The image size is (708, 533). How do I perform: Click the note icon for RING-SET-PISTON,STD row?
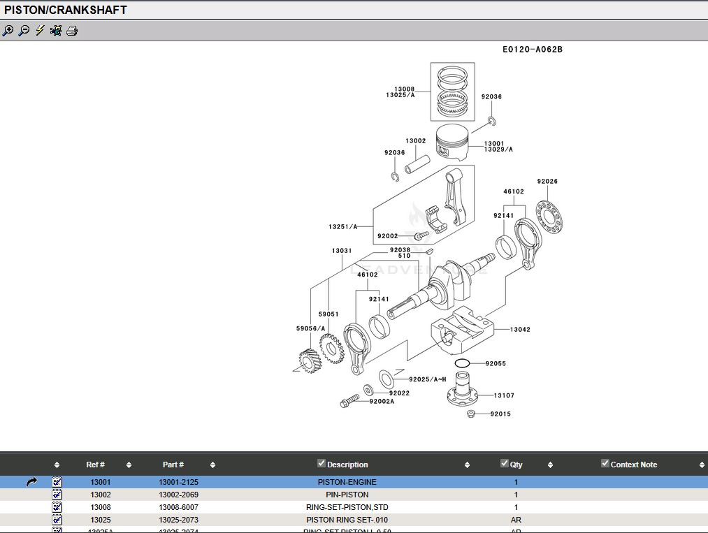(x=57, y=507)
